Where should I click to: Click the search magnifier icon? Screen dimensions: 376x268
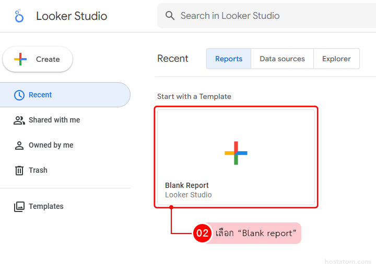170,16
